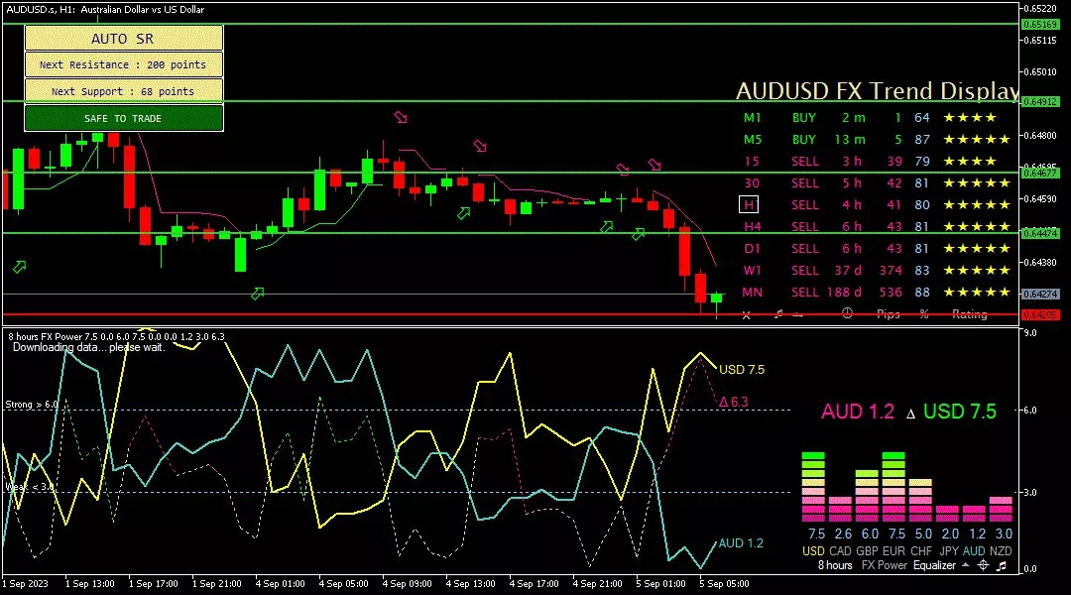The image size is (1071, 595).
Task: Click the AUD 1.2 line label
Action: click(741, 543)
